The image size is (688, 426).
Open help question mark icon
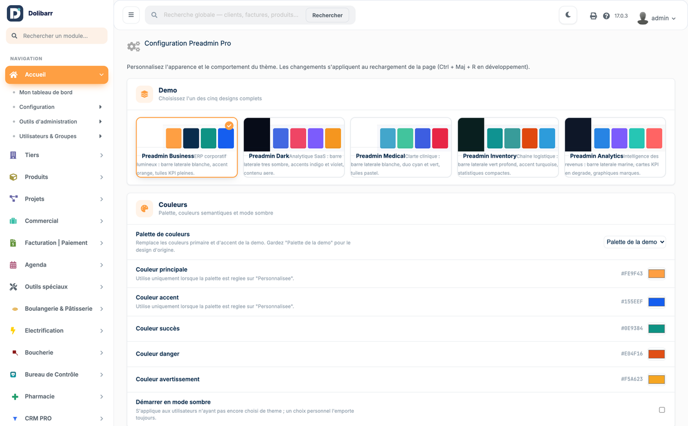pyautogui.click(x=607, y=16)
